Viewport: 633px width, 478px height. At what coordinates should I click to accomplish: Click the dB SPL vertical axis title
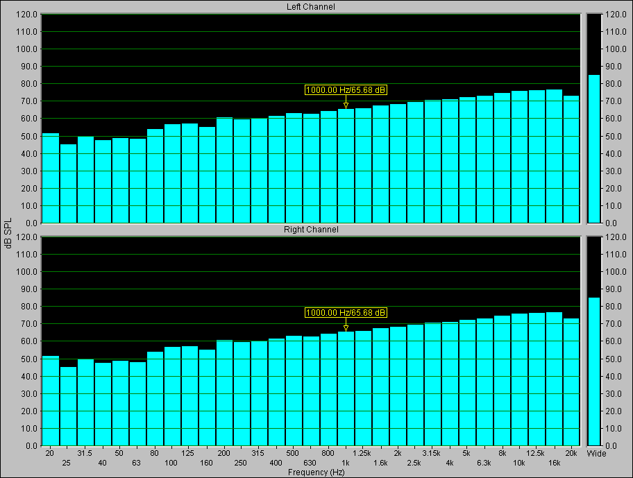click(8, 233)
